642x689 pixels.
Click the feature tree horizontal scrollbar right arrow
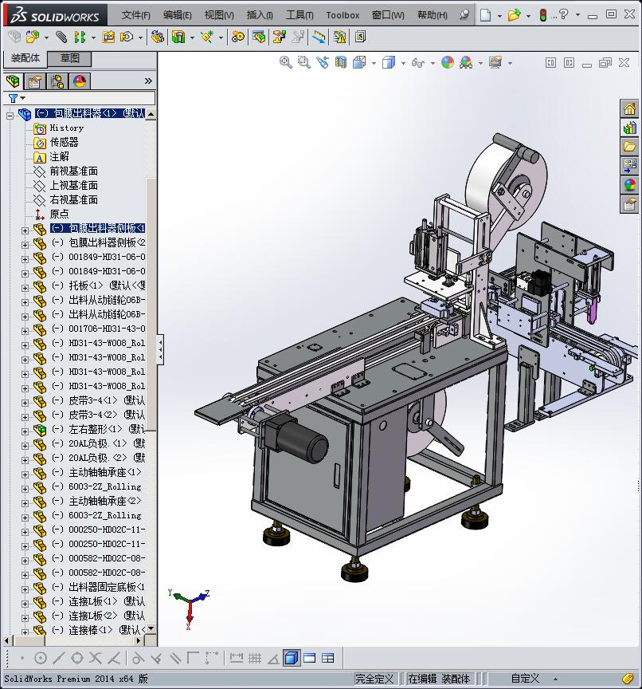tap(139, 641)
